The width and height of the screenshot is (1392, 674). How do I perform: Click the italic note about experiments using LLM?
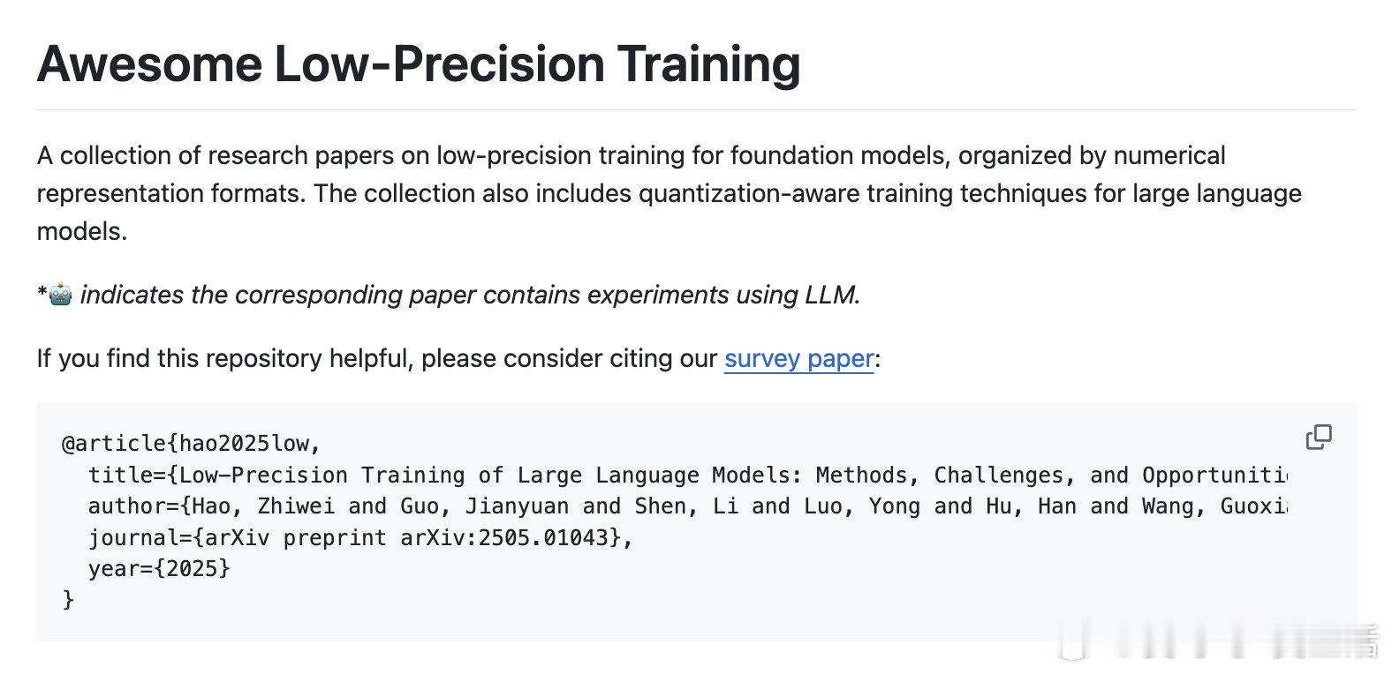pyautogui.click(x=470, y=295)
